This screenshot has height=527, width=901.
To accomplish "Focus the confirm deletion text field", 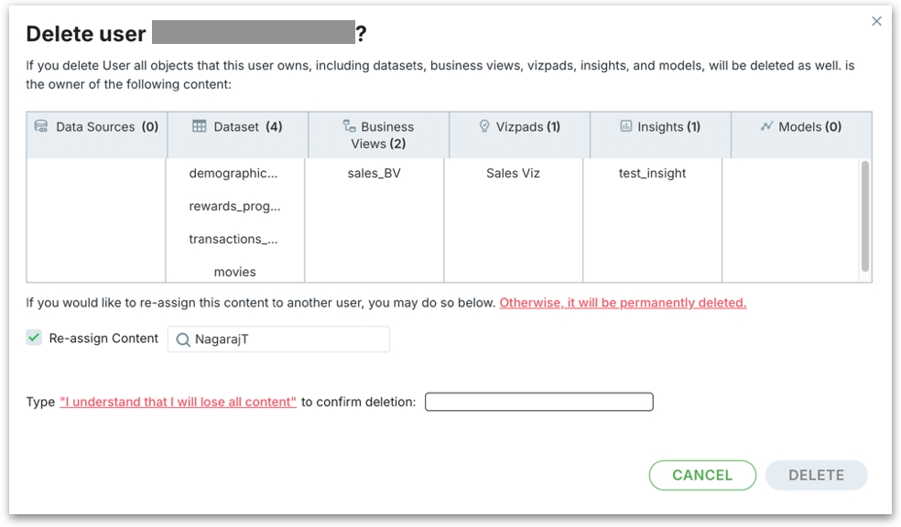I will [538, 402].
